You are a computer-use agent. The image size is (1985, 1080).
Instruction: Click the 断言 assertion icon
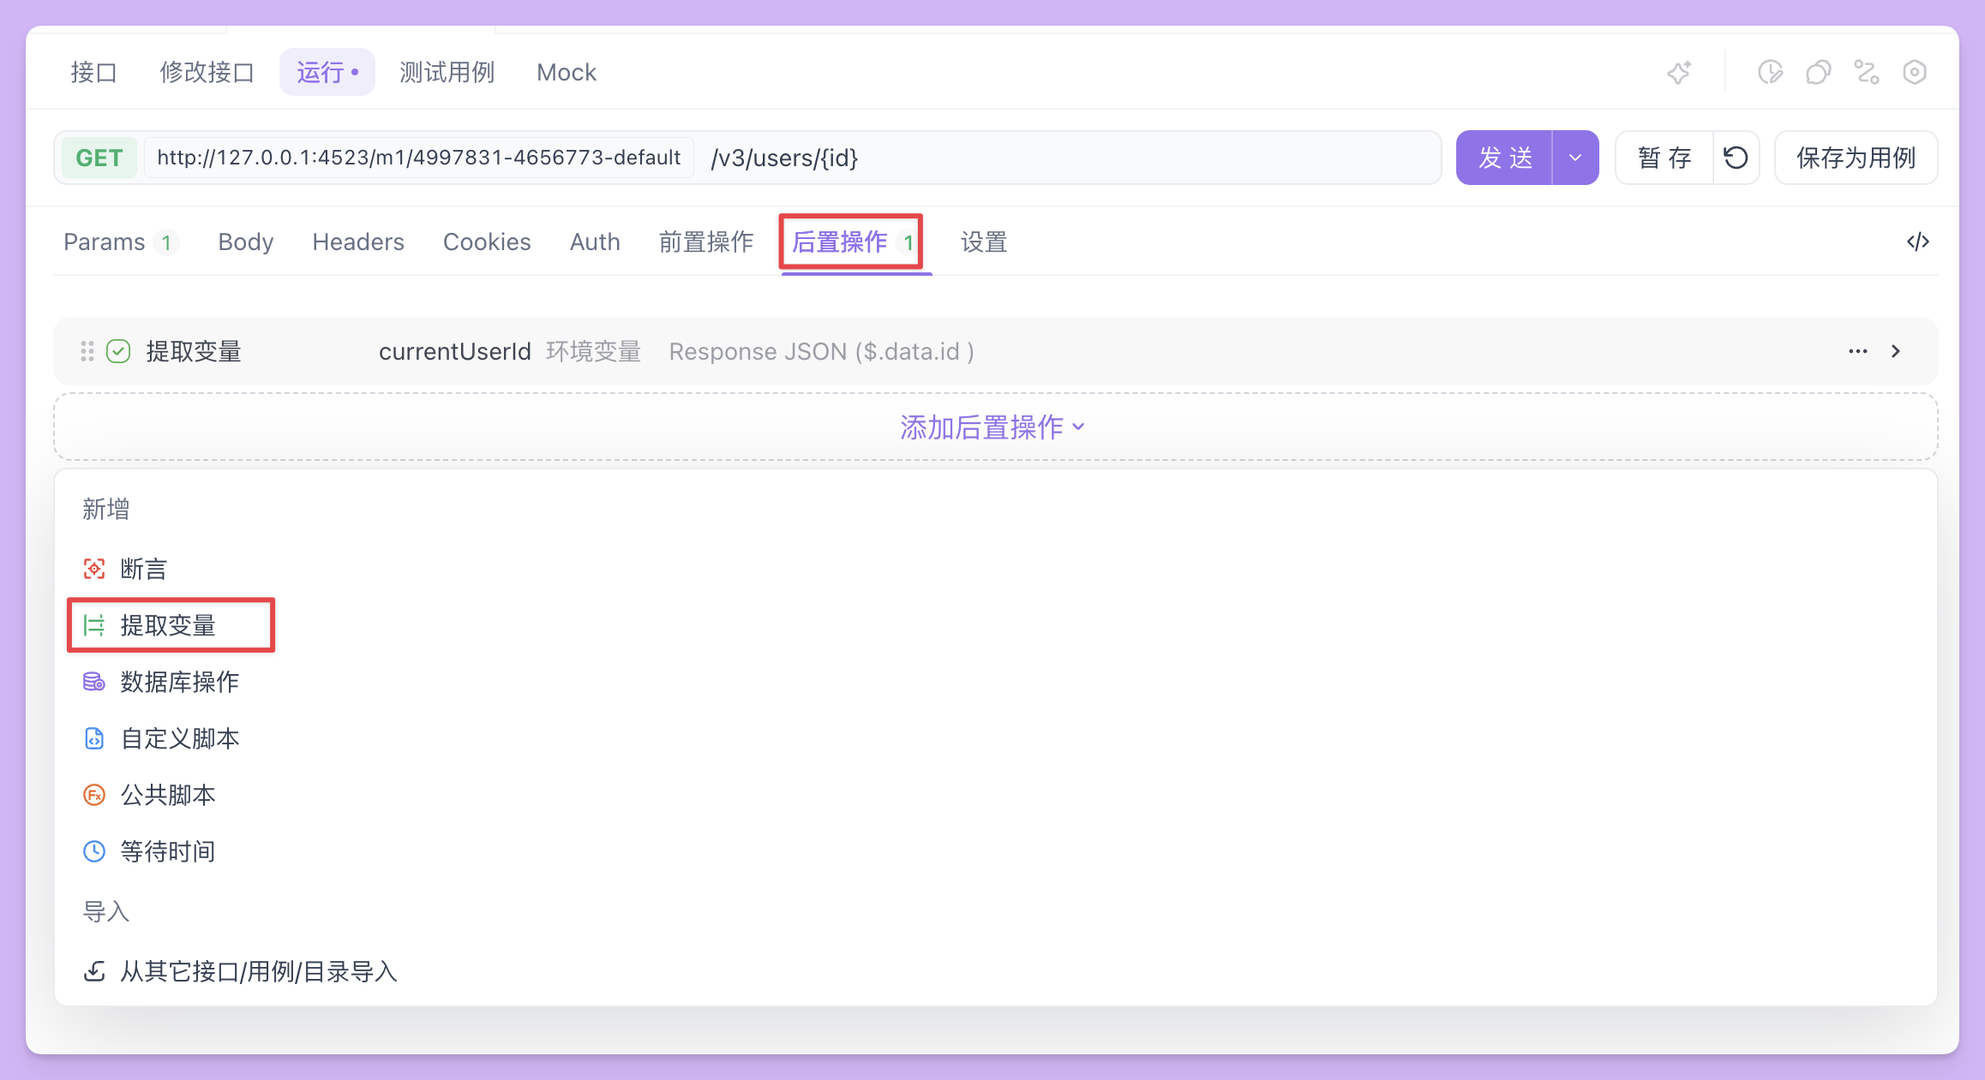(94, 569)
